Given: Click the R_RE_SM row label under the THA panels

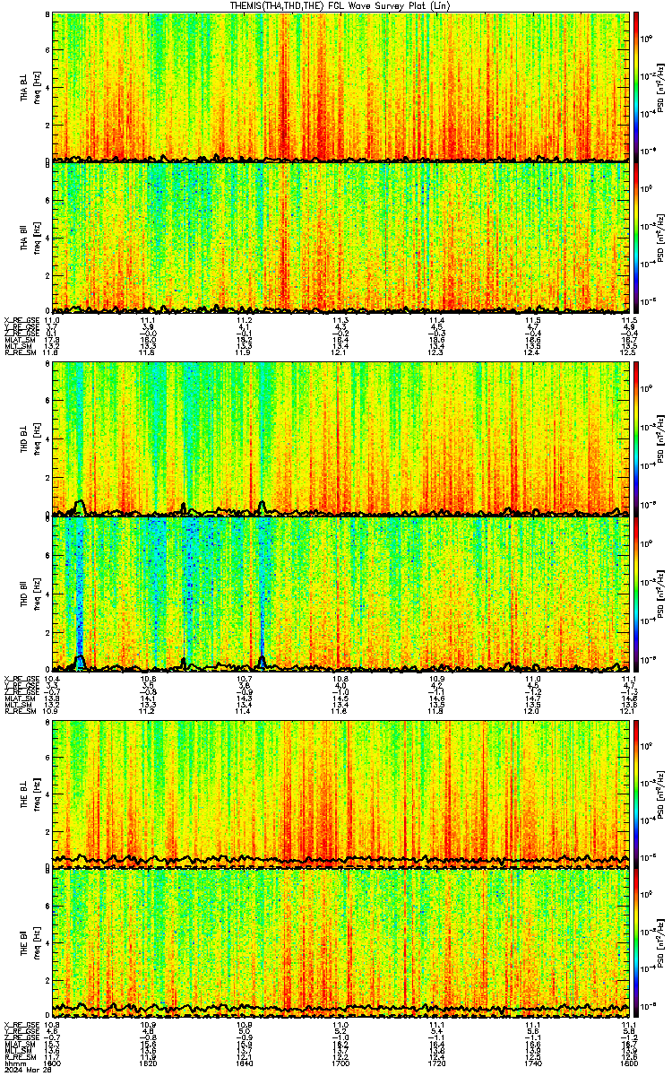Looking at the screenshot, I should 19,352.
